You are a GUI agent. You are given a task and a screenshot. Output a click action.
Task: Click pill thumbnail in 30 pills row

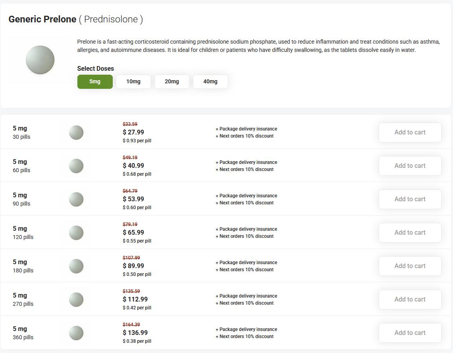click(76, 132)
